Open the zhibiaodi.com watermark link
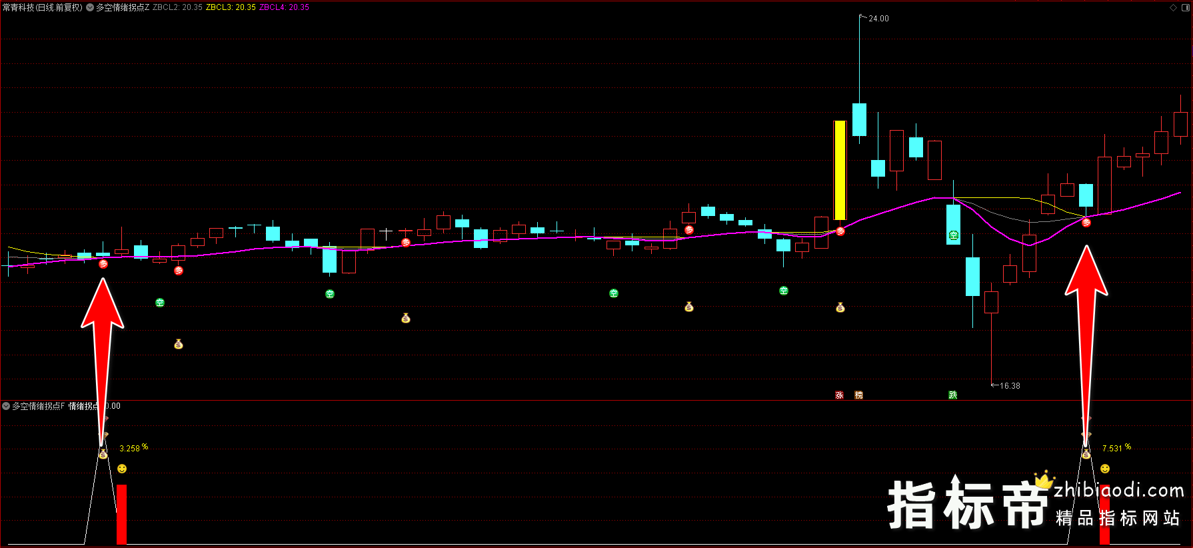 (1118, 491)
